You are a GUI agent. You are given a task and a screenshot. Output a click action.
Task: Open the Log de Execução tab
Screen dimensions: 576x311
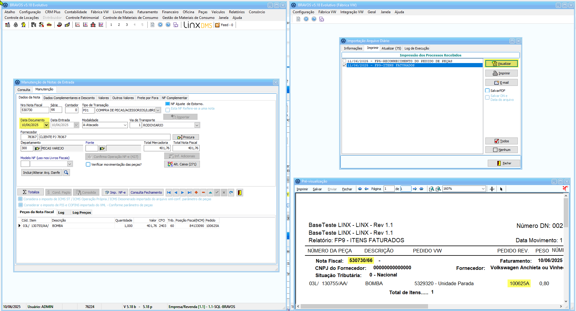[x=417, y=48]
